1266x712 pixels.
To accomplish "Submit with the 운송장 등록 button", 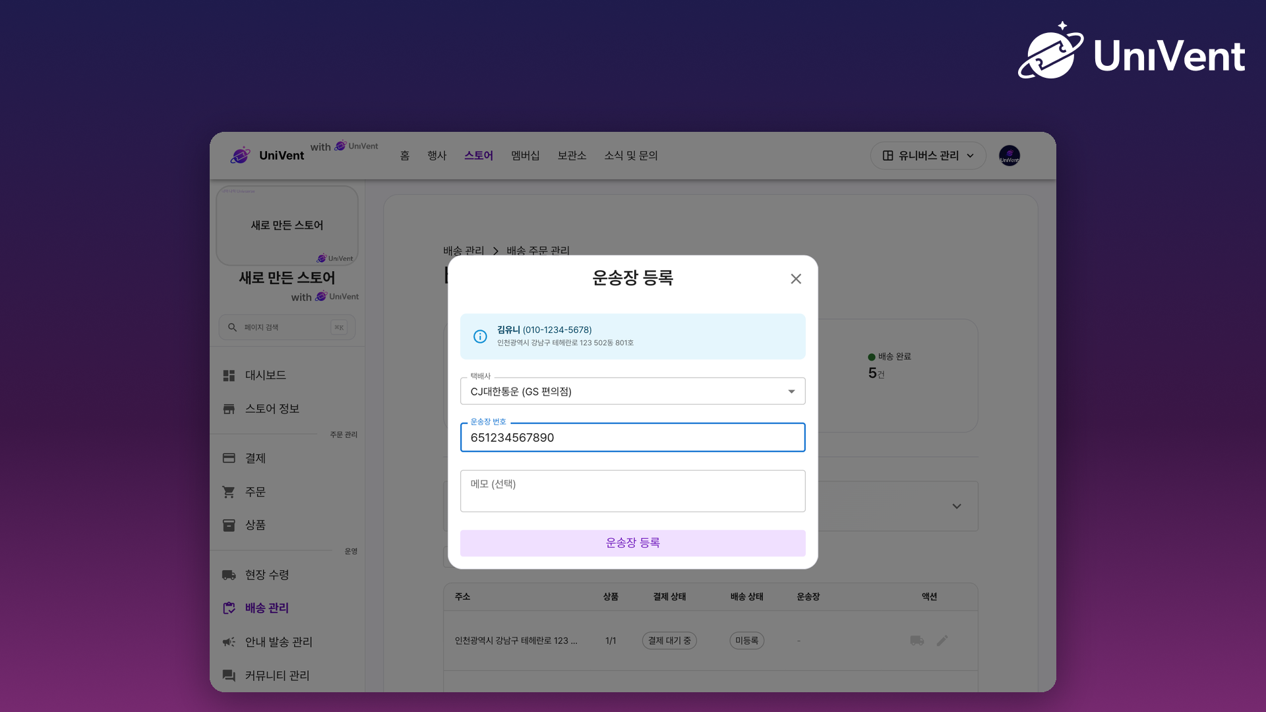I will pyautogui.click(x=632, y=543).
